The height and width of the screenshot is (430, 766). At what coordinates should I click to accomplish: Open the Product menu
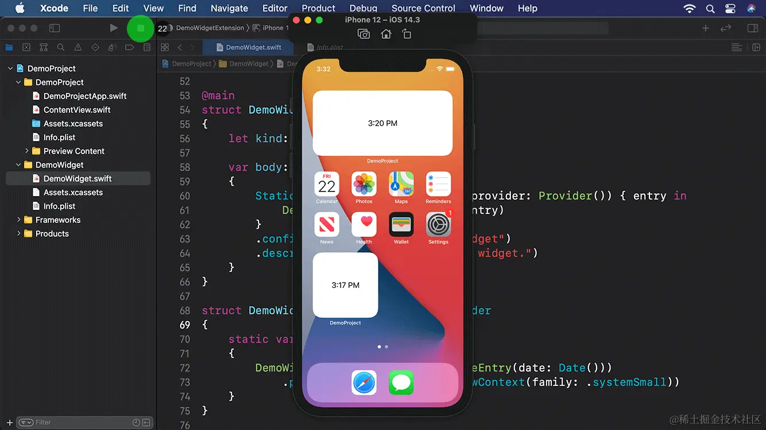pyautogui.click(x=318, y=8)
